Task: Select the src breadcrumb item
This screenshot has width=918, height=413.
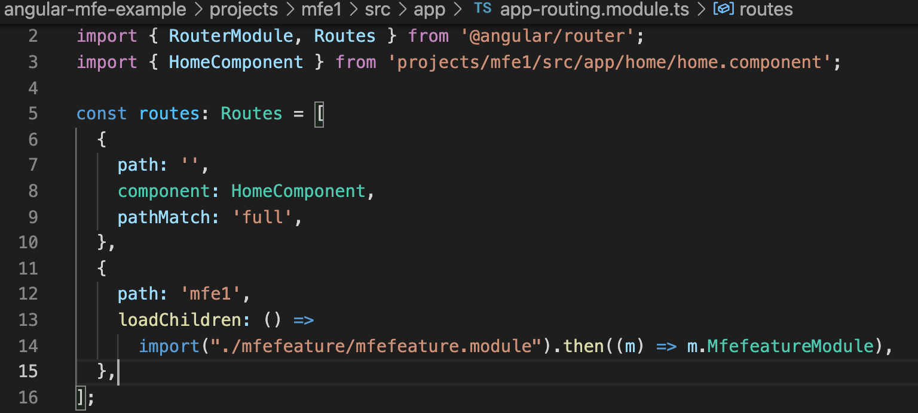Action: pos(378,10)
